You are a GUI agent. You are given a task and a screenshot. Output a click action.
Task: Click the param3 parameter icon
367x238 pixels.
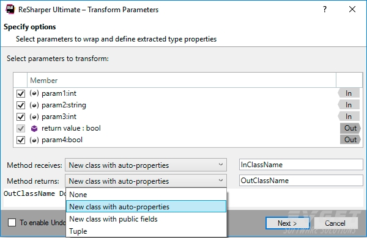pos(34,117)
